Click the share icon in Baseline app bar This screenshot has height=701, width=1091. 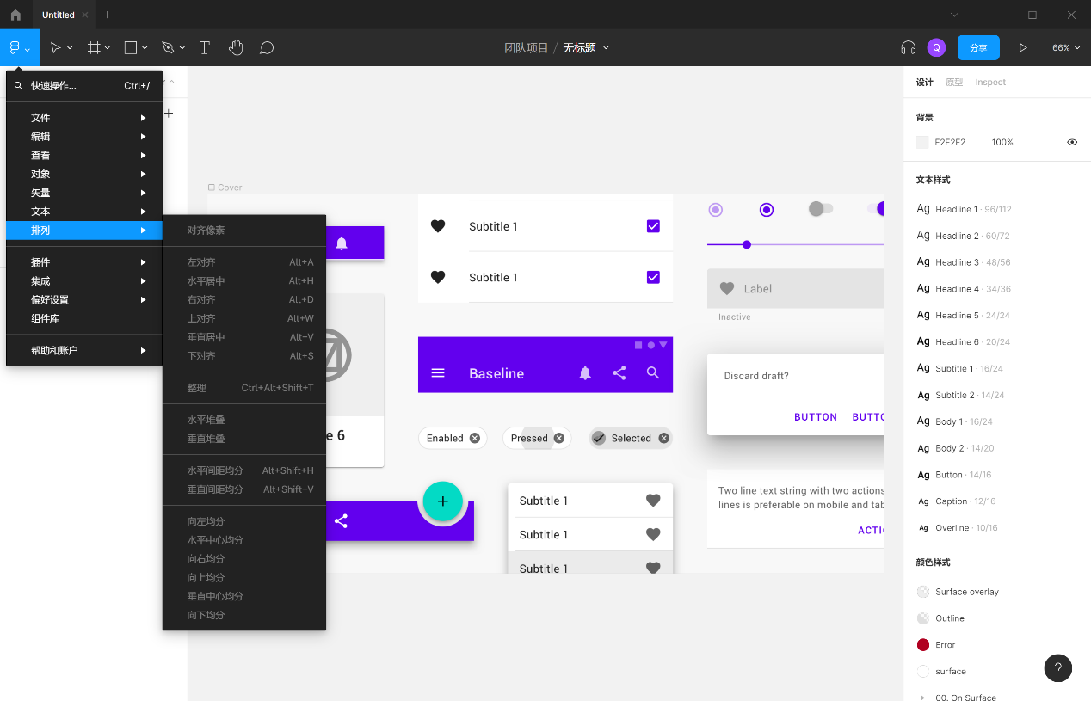(x=619, y=373)
